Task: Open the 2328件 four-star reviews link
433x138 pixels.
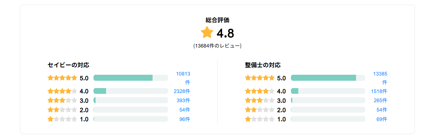Action: 182,91
